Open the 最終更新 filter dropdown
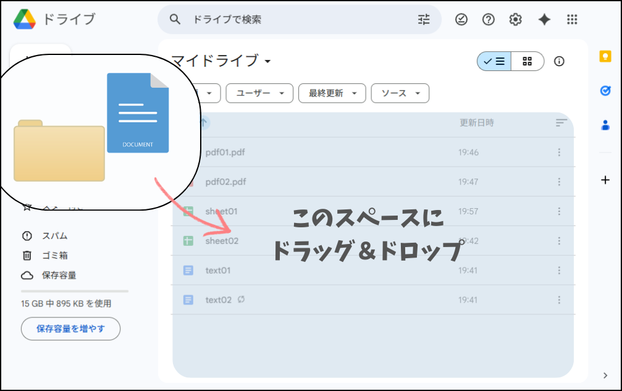622x391 pixels. click(x=332, y=93)
